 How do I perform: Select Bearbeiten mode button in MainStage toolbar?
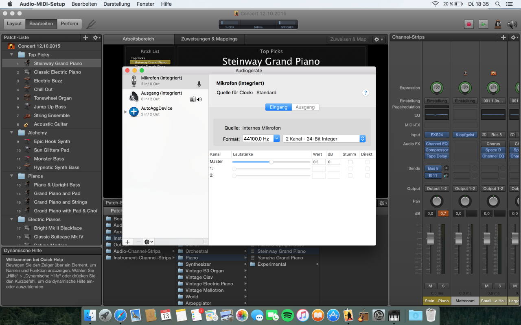click(41, 24)
